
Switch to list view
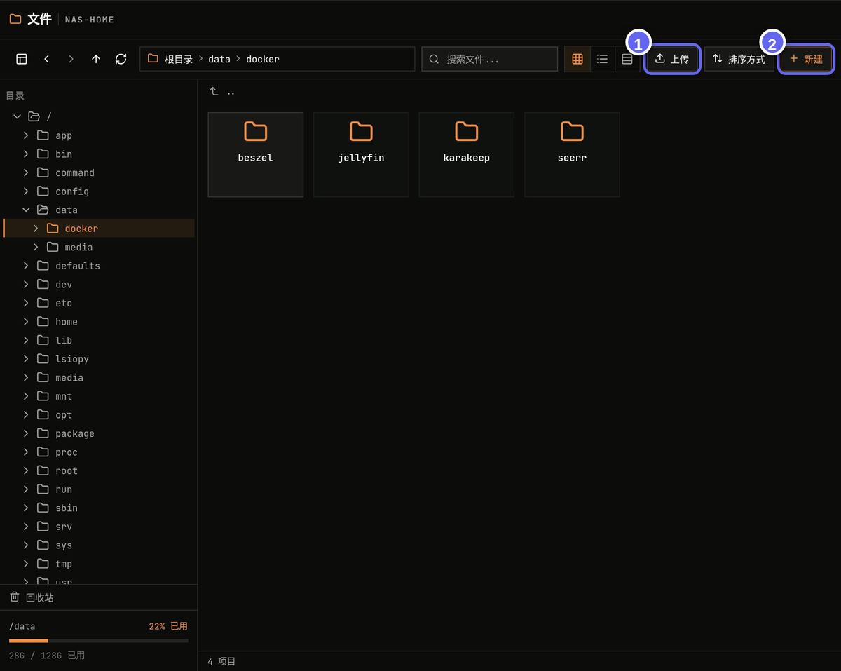602,59
